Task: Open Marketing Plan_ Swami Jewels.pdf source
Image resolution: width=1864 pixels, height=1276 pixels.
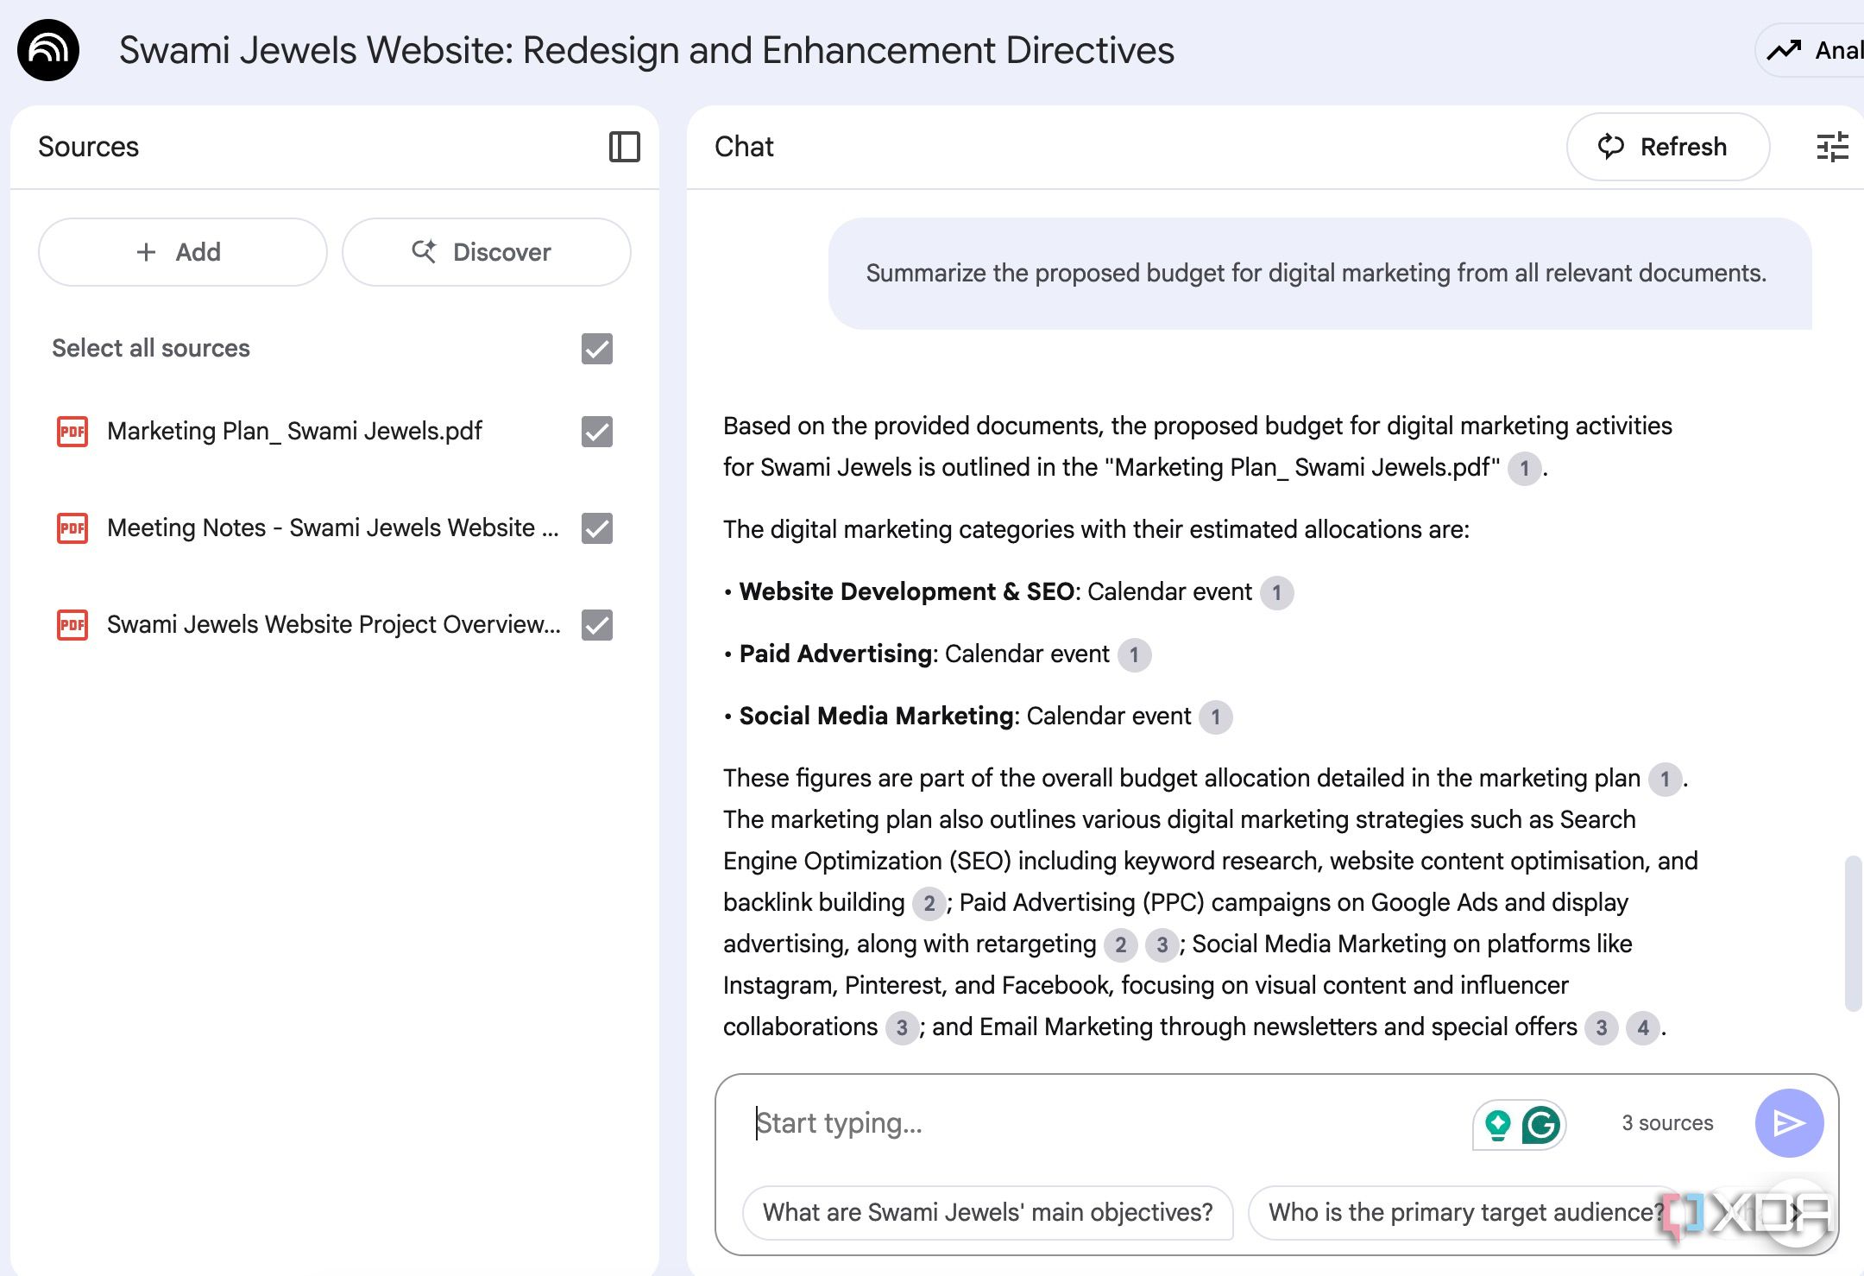Action: point(294,431)
